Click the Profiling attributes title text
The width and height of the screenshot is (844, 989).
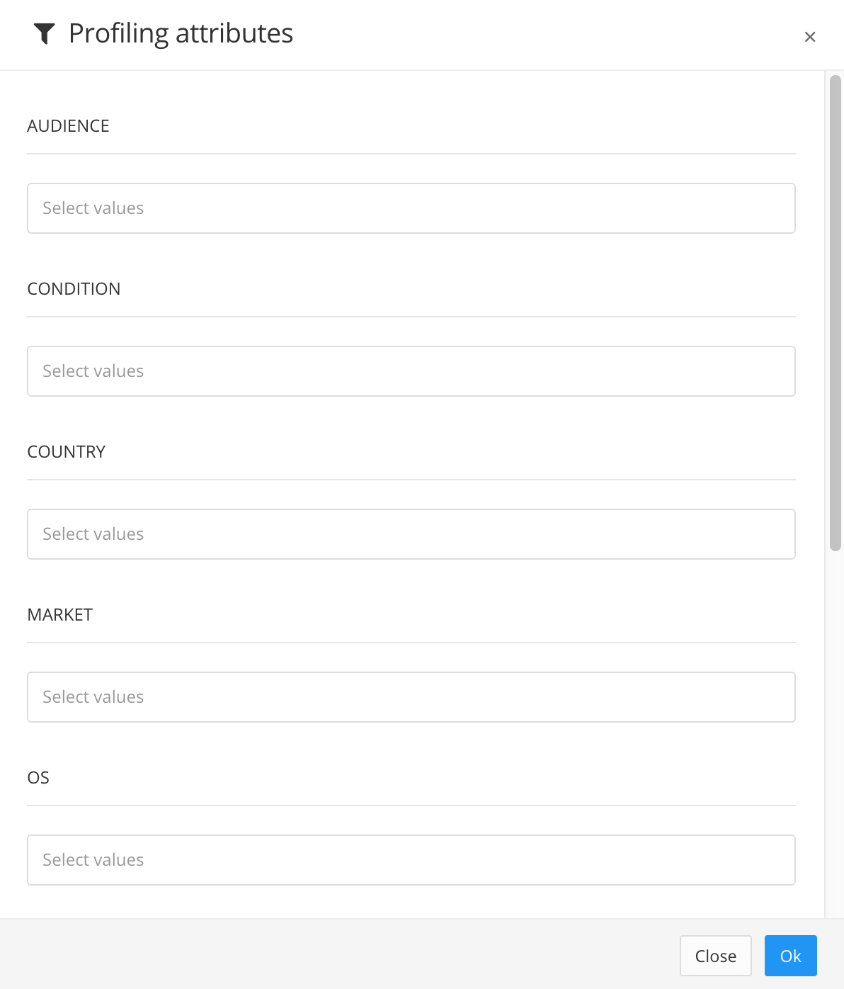click(181, 33)
